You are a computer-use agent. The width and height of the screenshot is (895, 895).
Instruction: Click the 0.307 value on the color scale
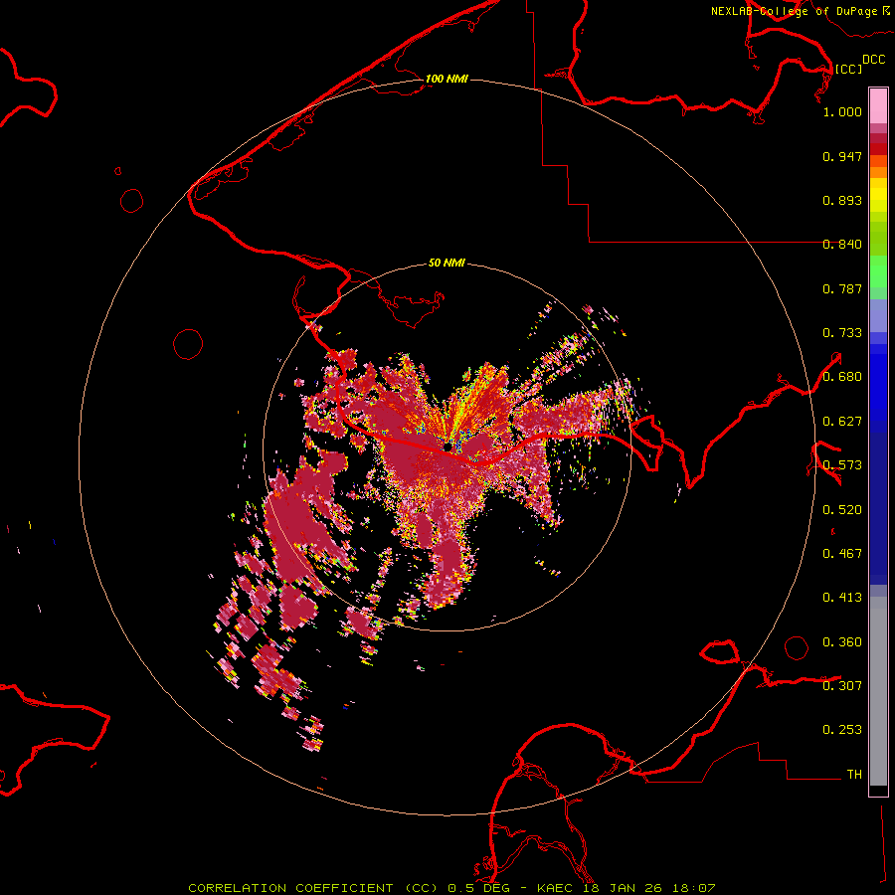[842, 686]
